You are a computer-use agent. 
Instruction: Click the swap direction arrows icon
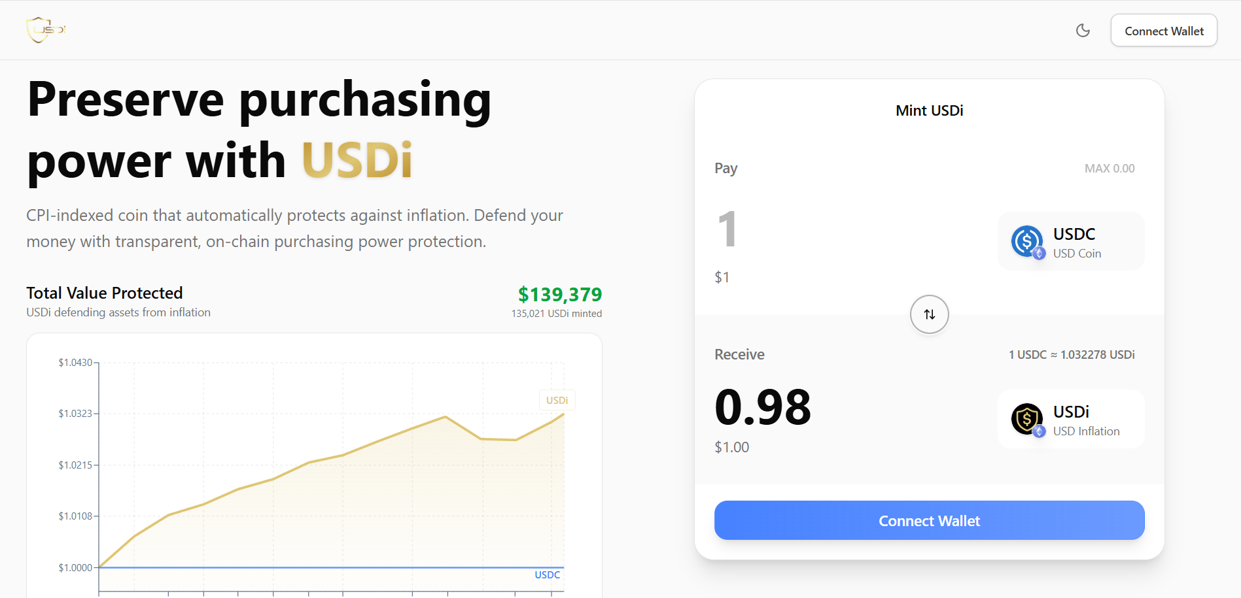(929, 314)
